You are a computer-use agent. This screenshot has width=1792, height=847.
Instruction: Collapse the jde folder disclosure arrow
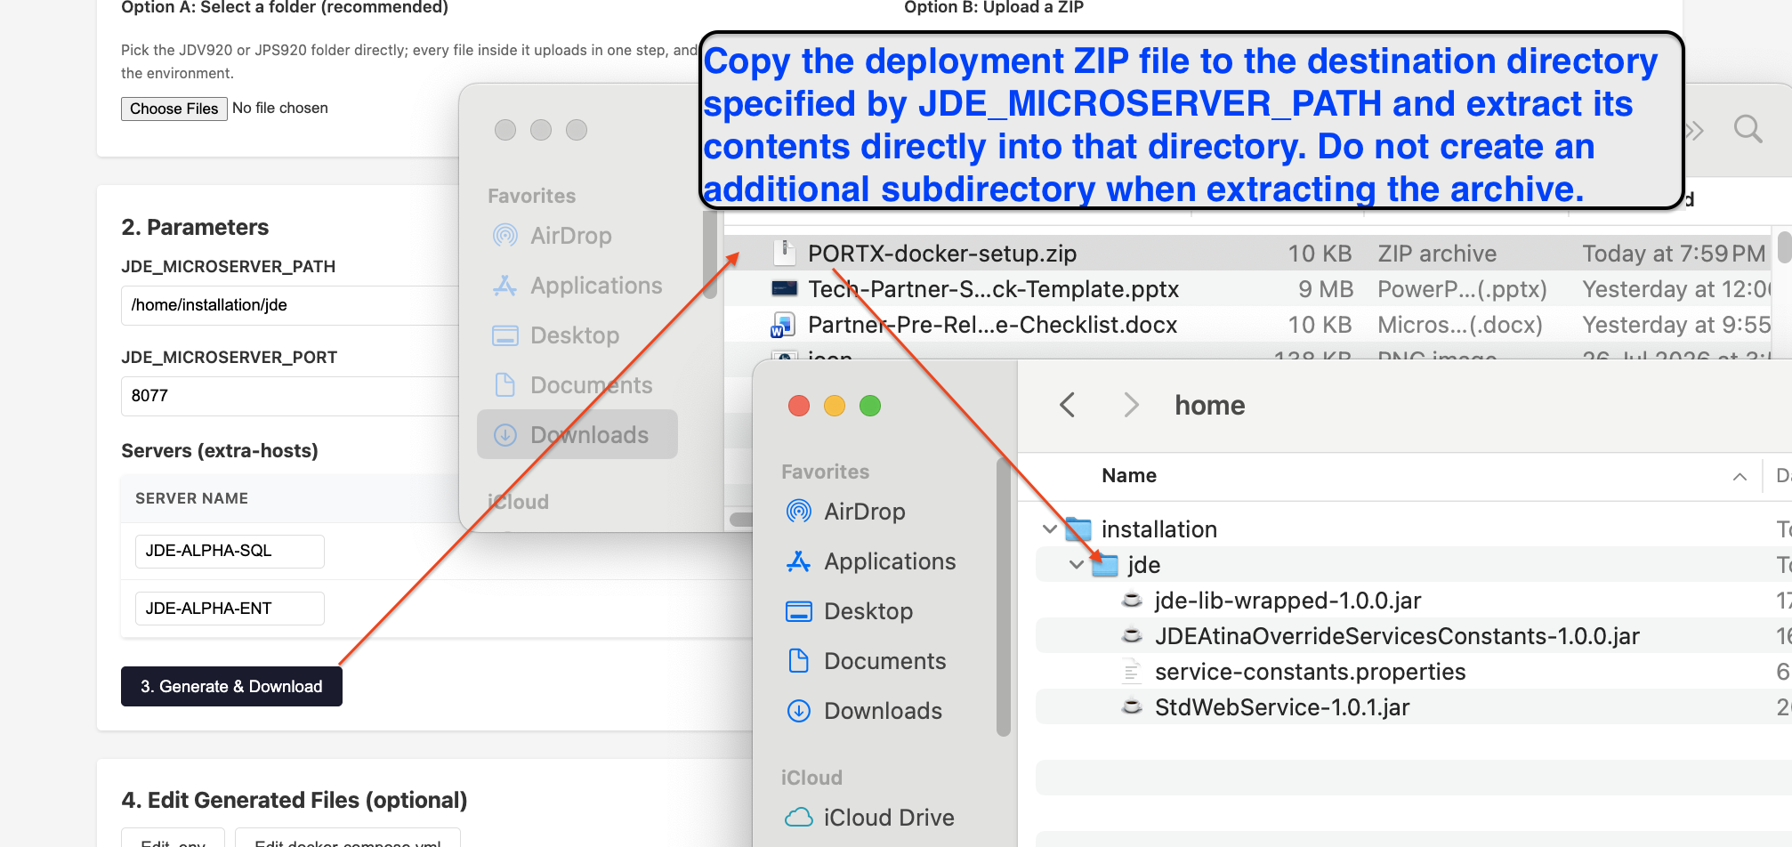[x=1077, y=565]
